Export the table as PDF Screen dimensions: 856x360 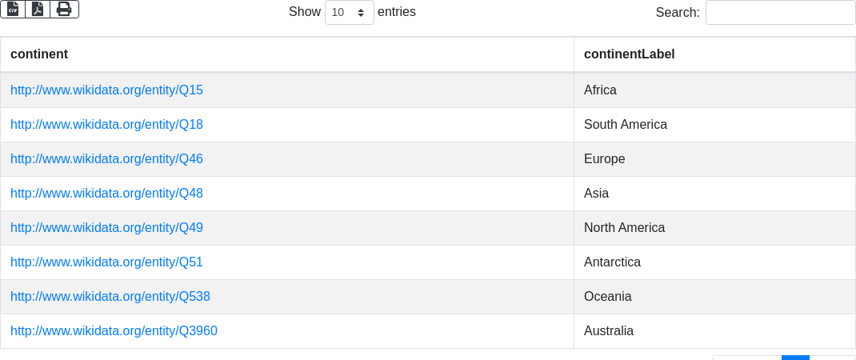tap(38, 9)
